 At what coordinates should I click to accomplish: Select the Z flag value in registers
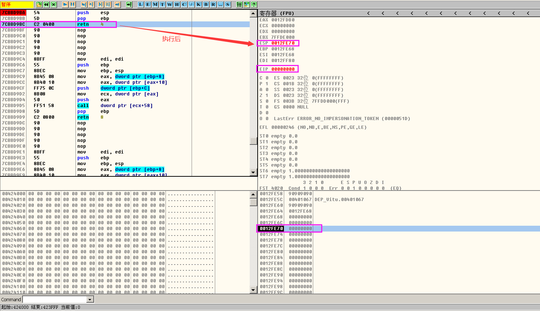coord(267,95)
